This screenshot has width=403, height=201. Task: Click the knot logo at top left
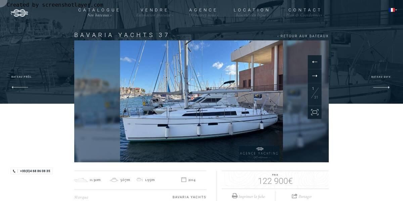click(x=19, y=13)
